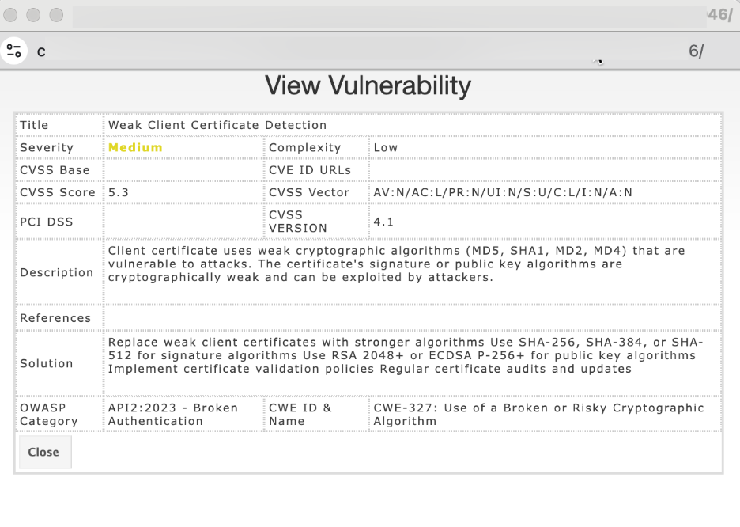Viewport: 740px width, 527px height.
Task: Click the yellow minimize window button
Action: click(x=35, y=15)
